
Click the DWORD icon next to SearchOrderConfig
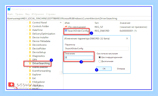point(66,30)
